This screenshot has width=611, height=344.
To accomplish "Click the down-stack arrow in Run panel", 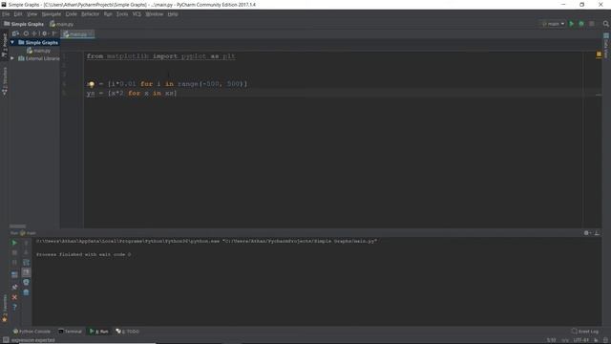I will [26, 252].
